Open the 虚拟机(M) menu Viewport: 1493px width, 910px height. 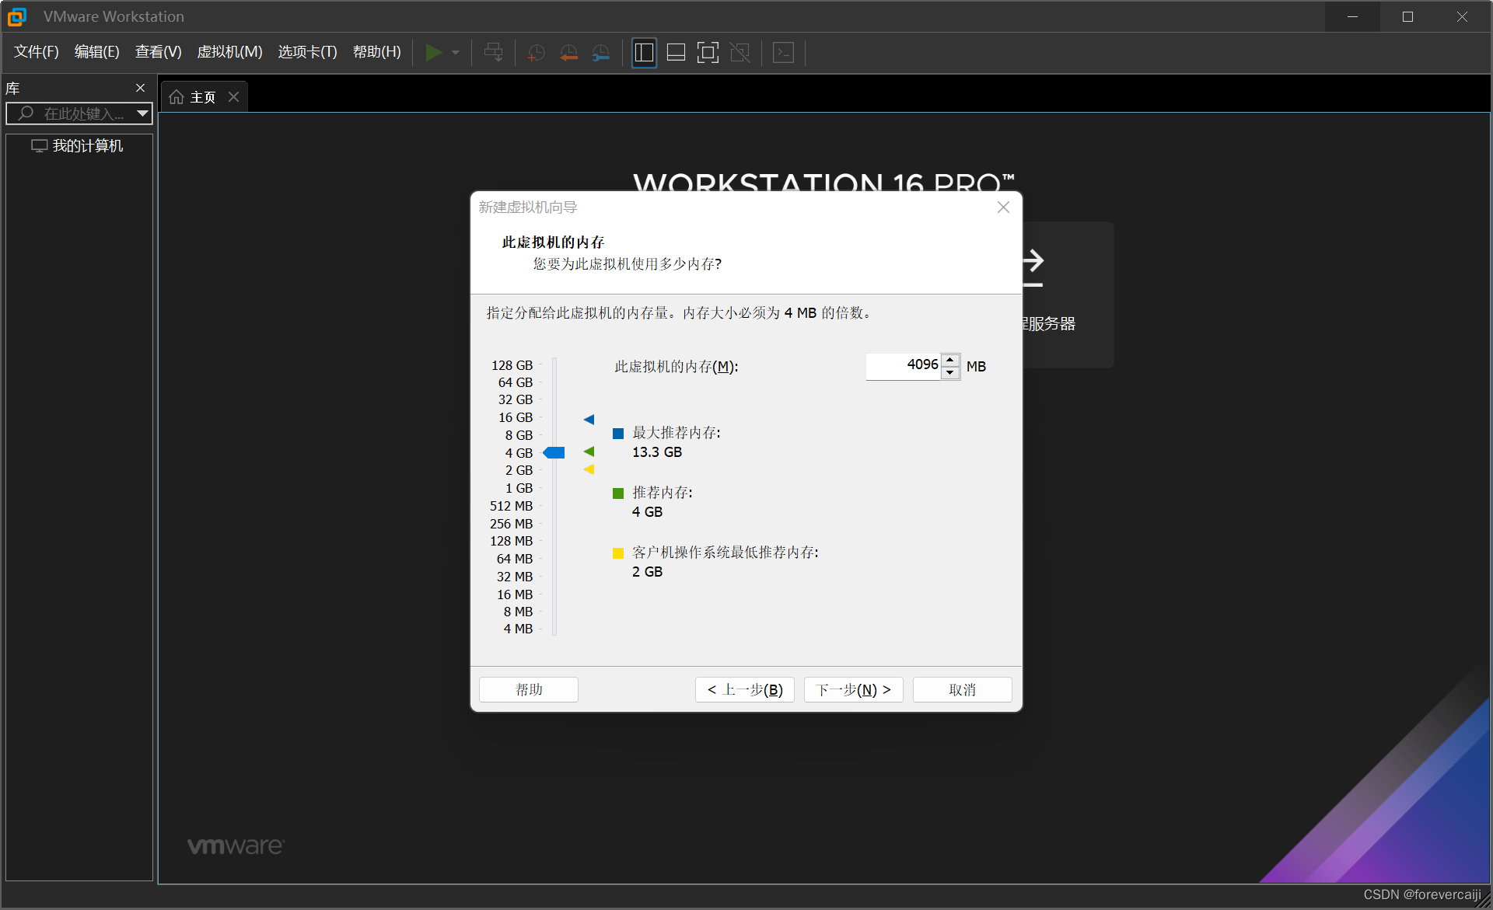(229, 52)
